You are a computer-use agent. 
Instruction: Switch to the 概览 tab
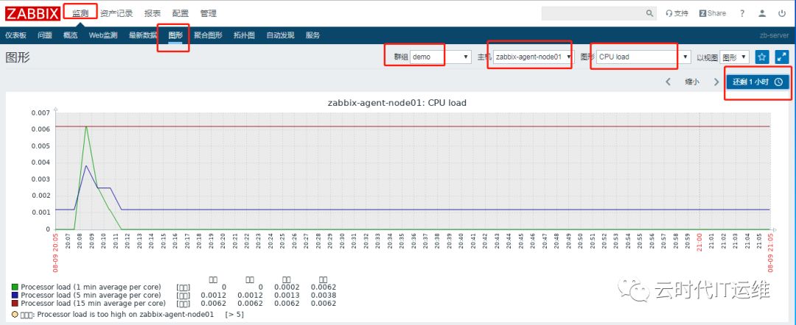[x=71, y=35]
